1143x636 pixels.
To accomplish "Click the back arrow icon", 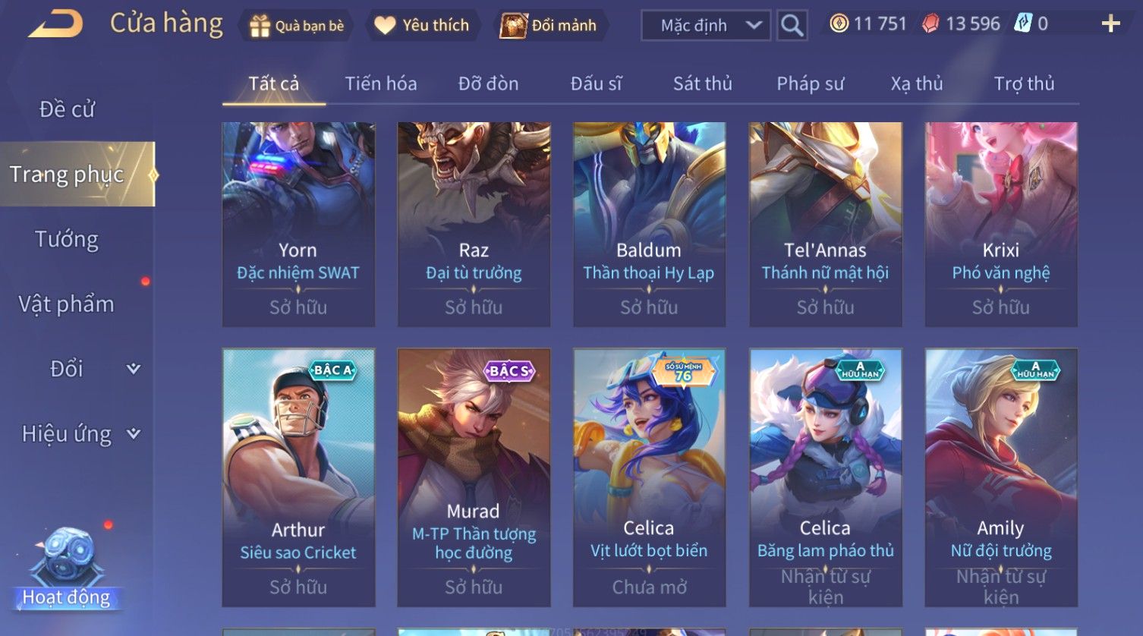I will point(55,24).
